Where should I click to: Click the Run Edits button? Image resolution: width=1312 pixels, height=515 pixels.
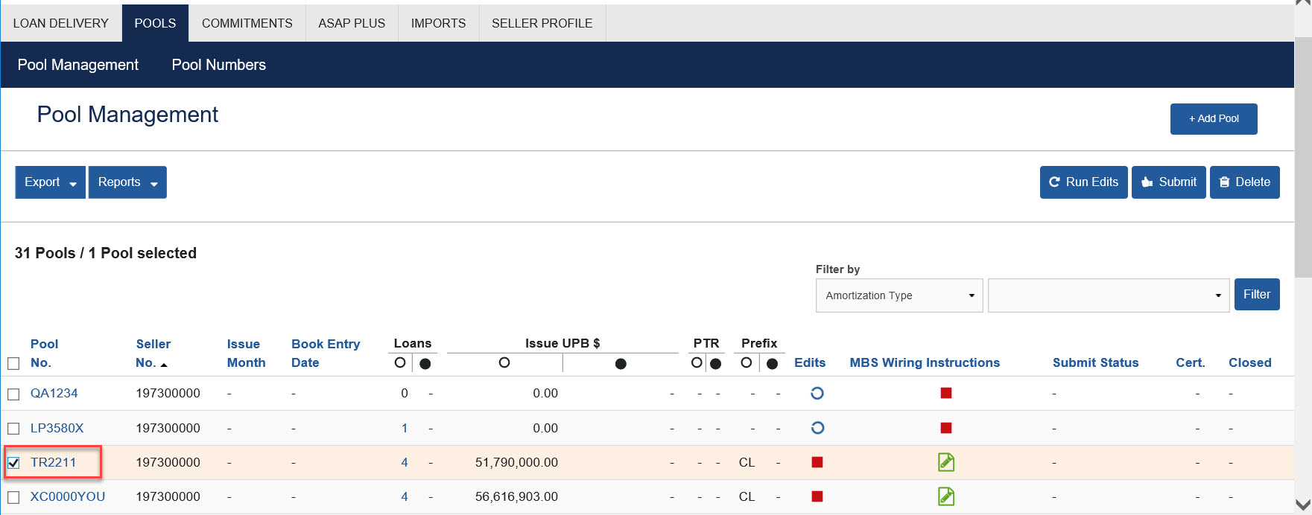[1084, 182]
